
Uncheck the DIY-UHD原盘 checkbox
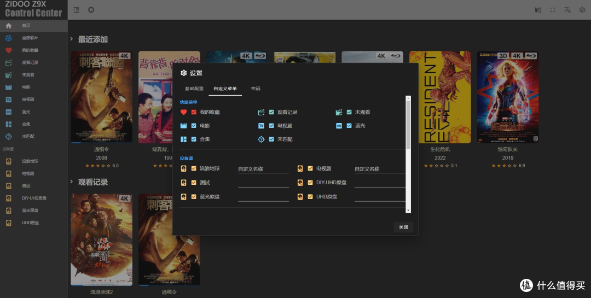point(310,182)
